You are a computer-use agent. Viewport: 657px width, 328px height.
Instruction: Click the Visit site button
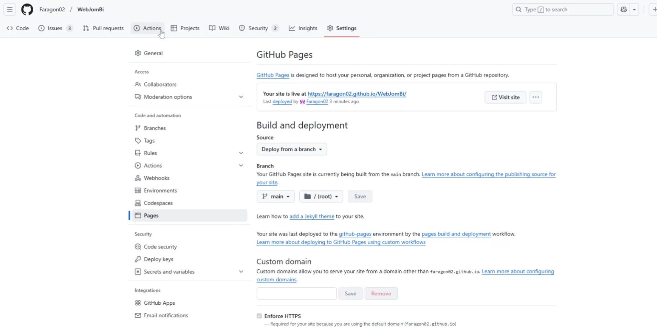click(x=505, y=97)
